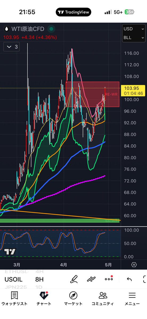Tap the 3月 time axis label
The image size is (147, 319).
pyautogui.click(x=17, y=265)
